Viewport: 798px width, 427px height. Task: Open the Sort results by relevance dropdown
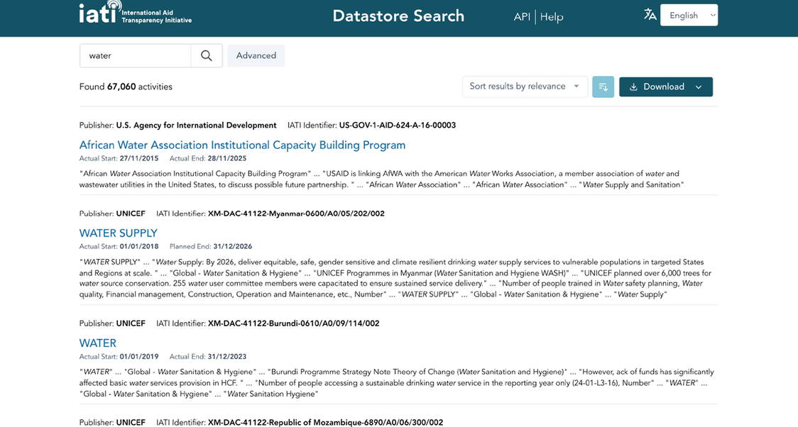tap(525, 87)
